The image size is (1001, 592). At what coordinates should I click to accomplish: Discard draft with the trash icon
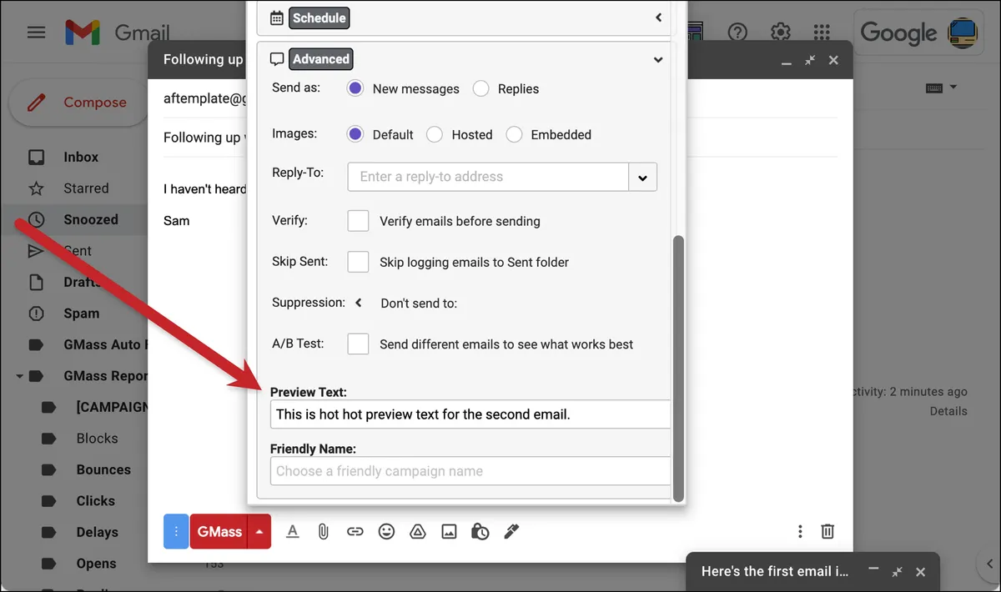point(827,531)
